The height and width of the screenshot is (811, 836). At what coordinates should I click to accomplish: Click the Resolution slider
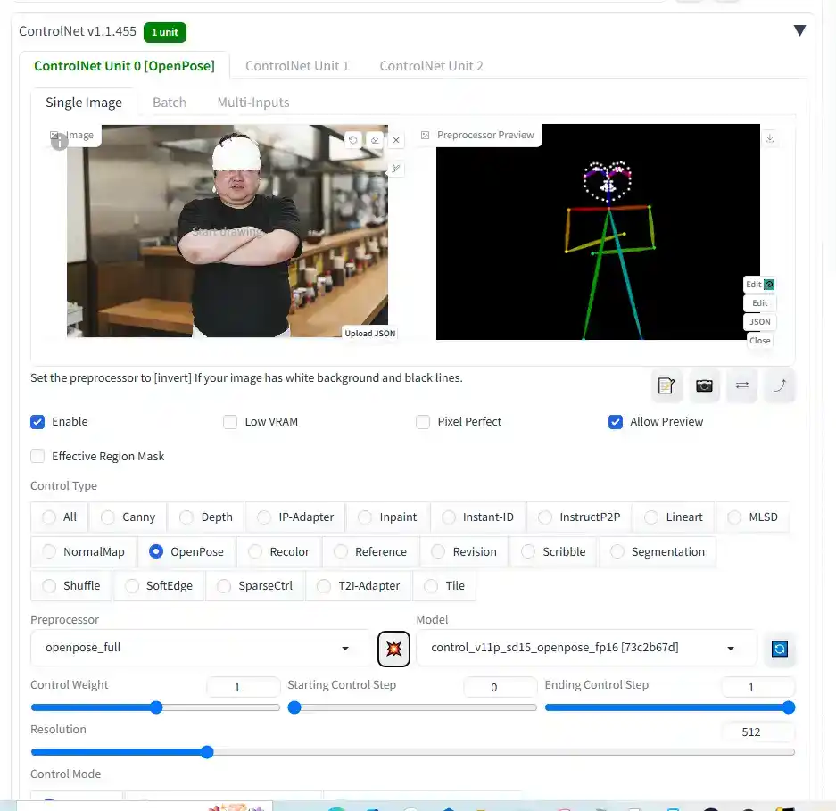point(413,752)
